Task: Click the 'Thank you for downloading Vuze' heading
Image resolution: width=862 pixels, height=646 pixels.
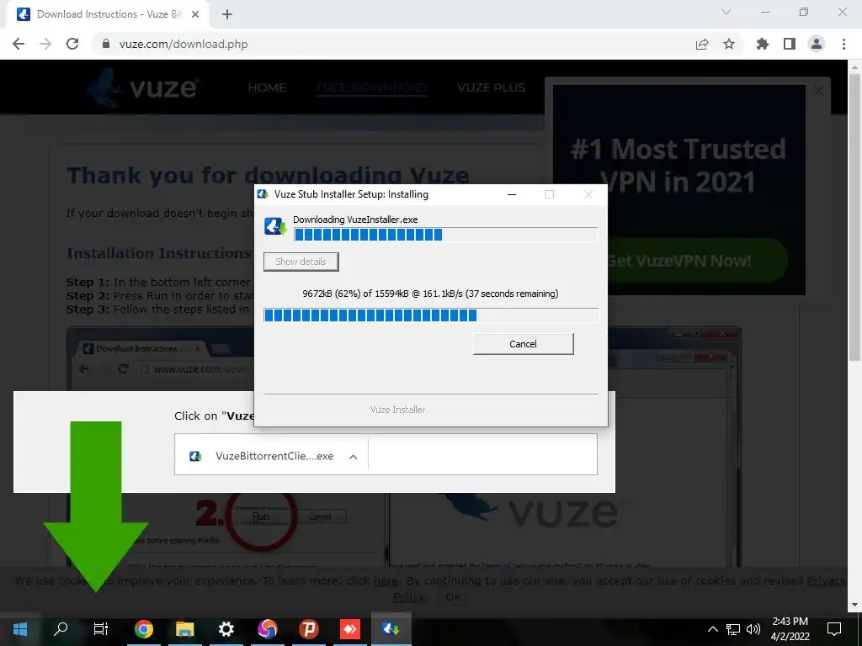Action: point(268,175)
